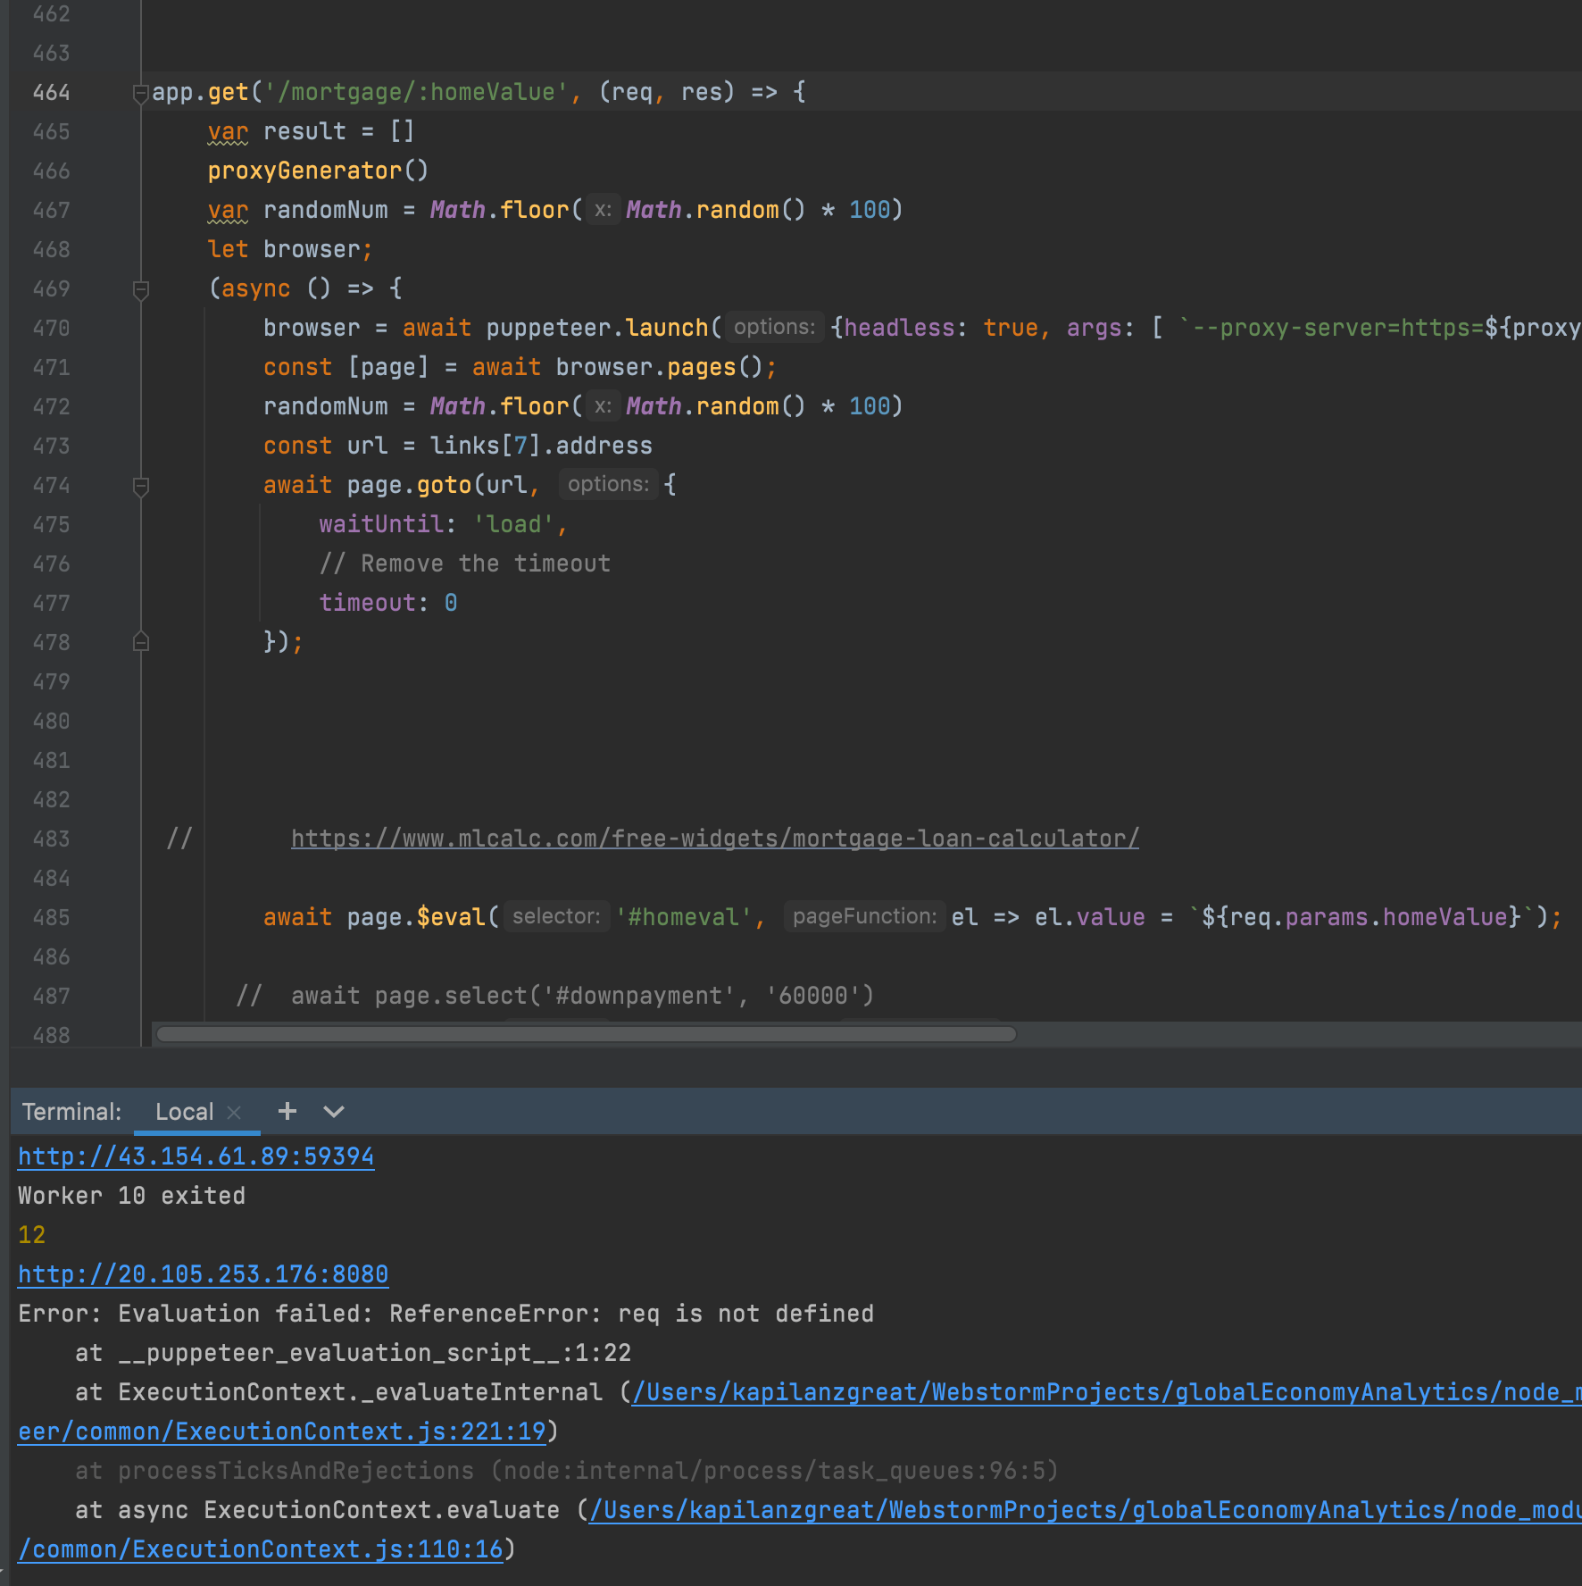
Task: Click the 'options:' hint in puppeteer.launch
Action: (774, 327)
